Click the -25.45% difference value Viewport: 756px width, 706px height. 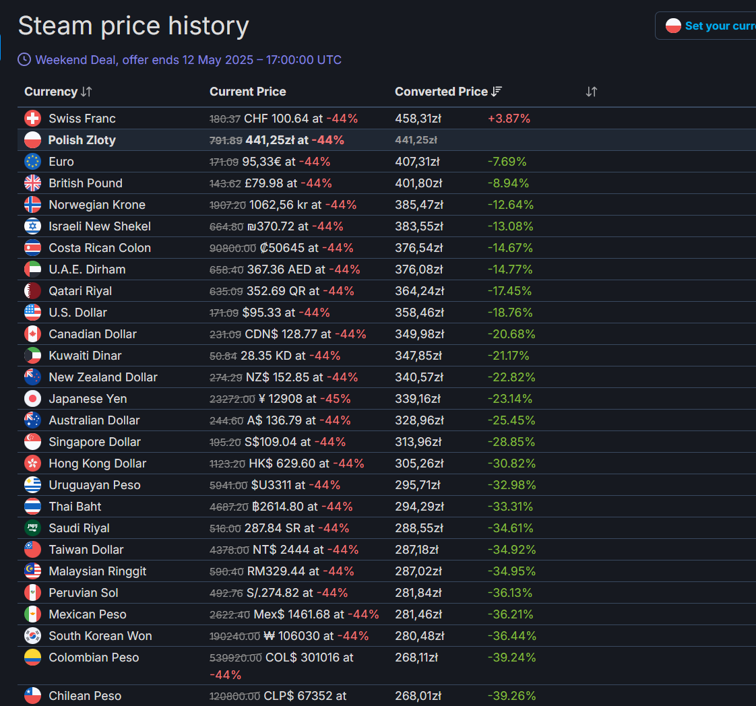511,421
